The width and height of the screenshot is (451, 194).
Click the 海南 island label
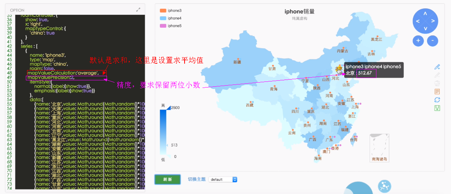(318, 158)
